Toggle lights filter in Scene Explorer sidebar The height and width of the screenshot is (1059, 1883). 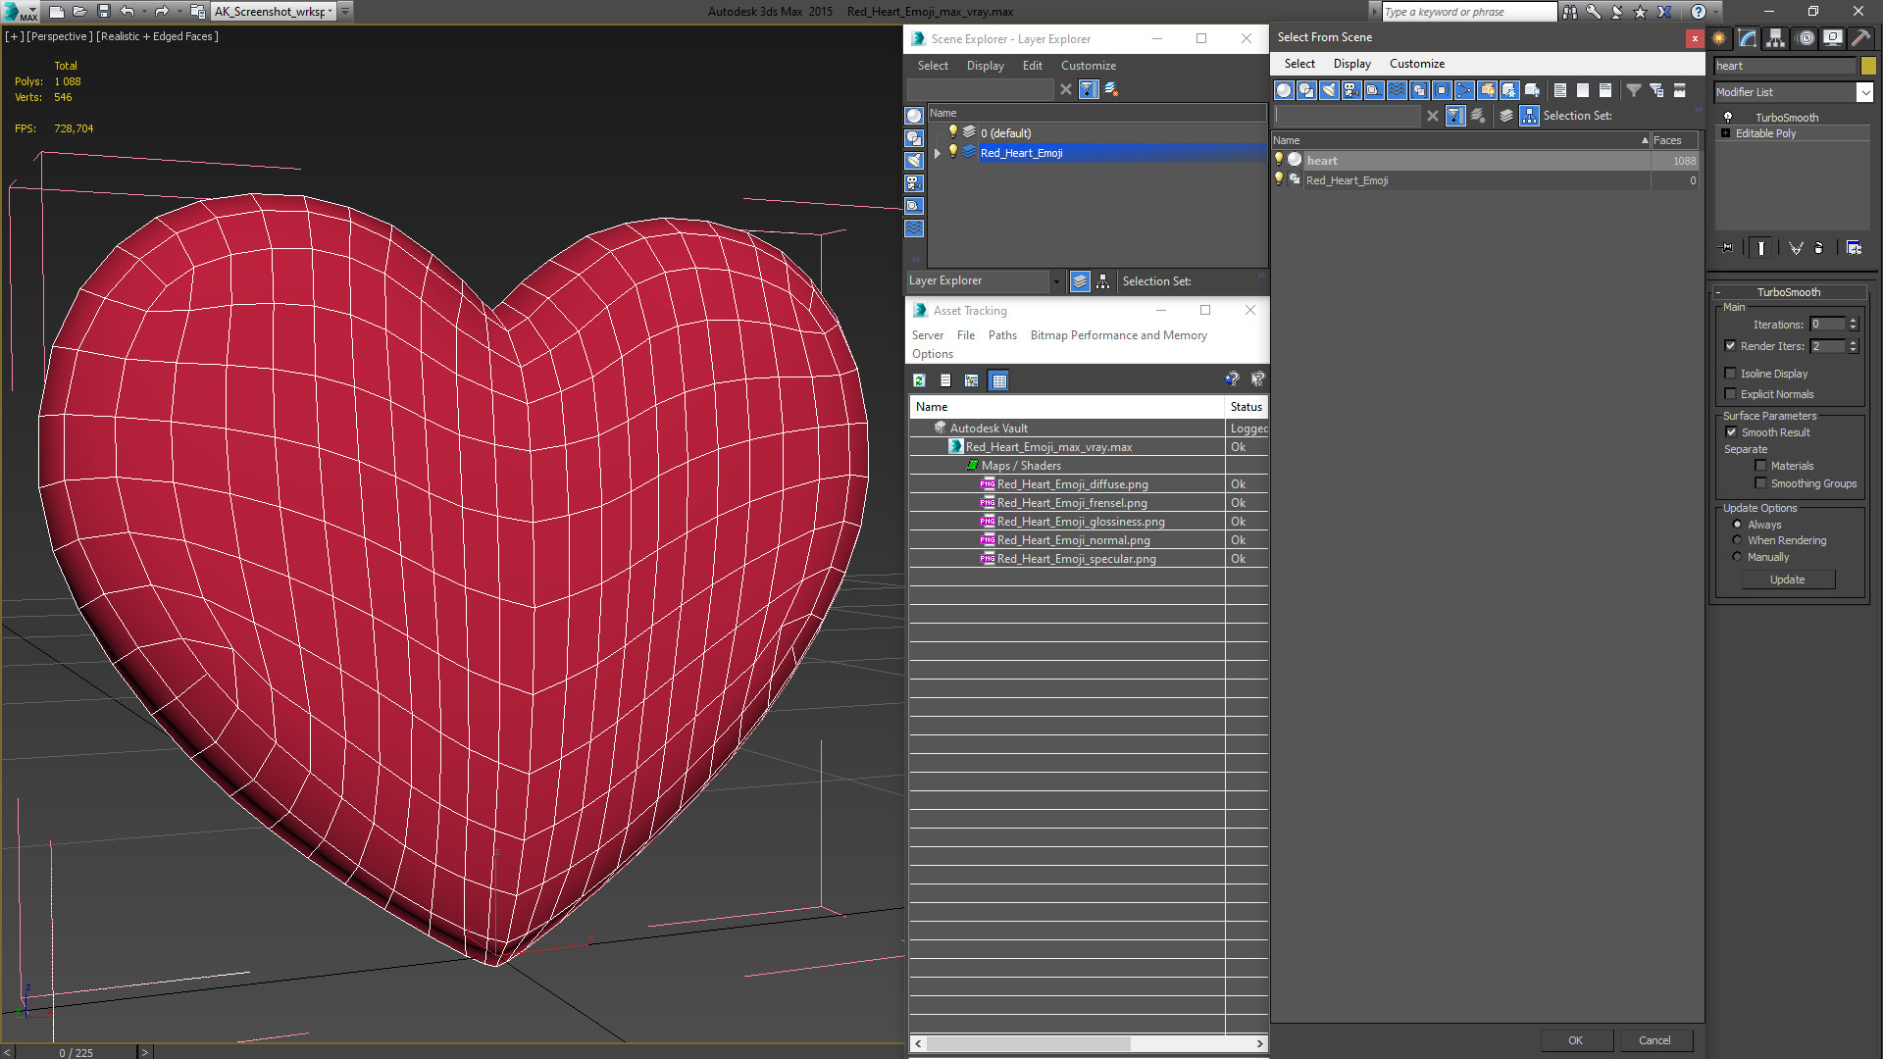(914, 161)
